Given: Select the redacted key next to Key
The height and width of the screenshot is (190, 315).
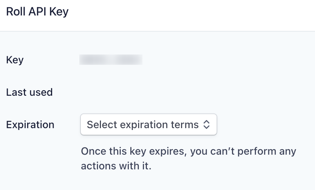Looking at the screenshot, I should click(111, 60).
